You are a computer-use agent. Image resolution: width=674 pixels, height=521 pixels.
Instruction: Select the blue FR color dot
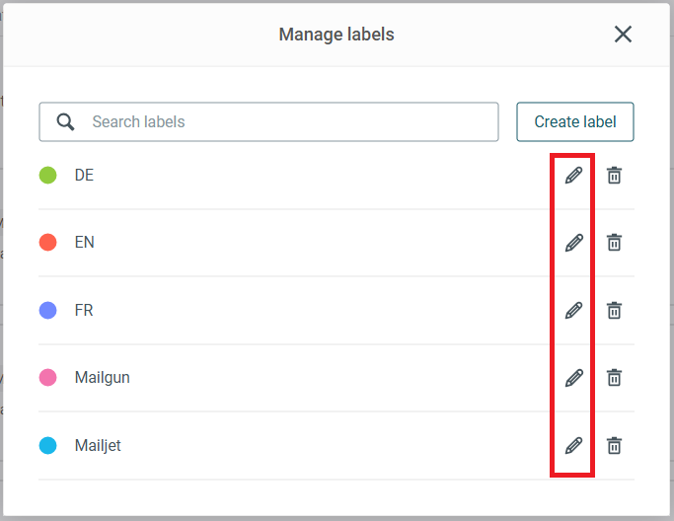tap(47, 310)
